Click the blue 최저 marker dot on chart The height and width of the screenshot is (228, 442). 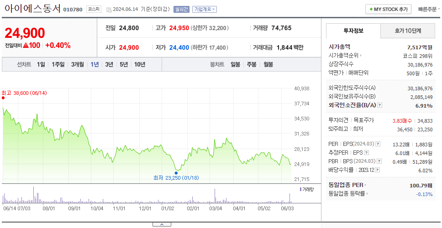[176, 173]
